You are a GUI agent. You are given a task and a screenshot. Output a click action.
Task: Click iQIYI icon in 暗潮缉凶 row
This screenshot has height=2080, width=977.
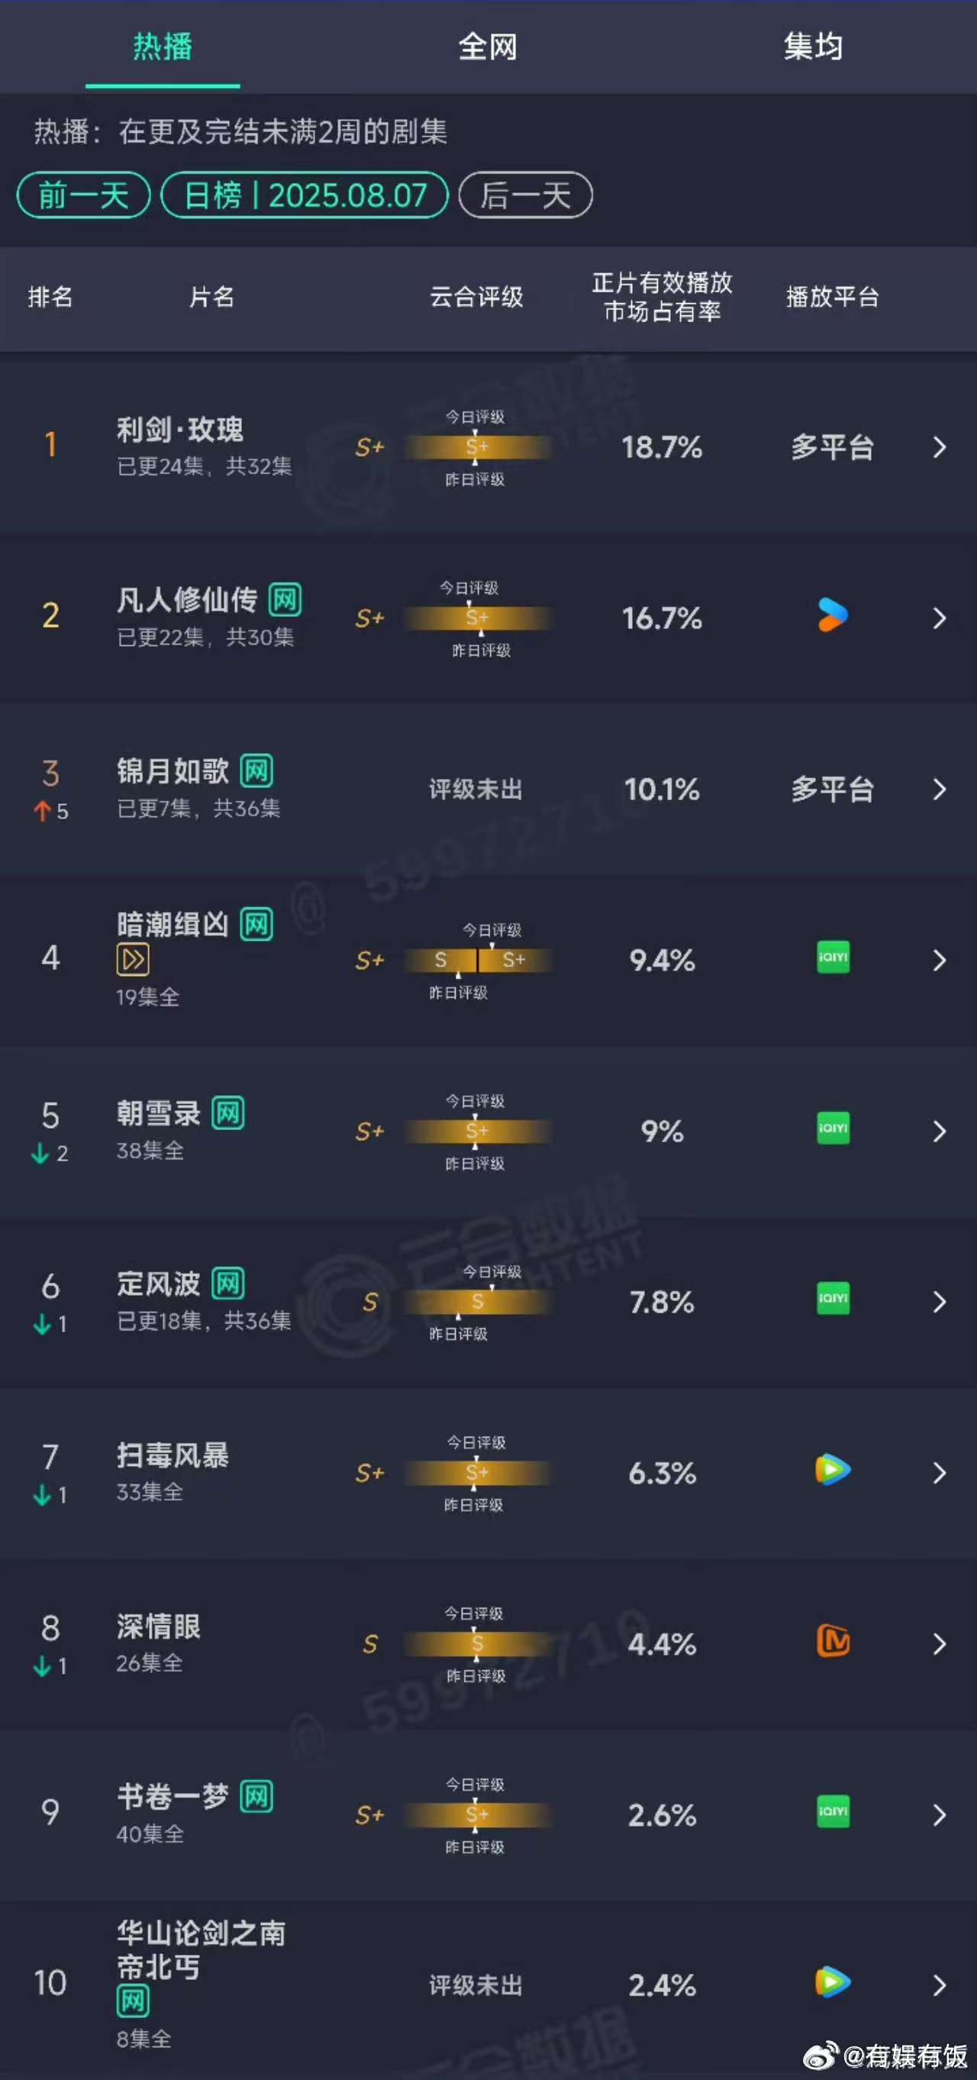tap(833, 958)
